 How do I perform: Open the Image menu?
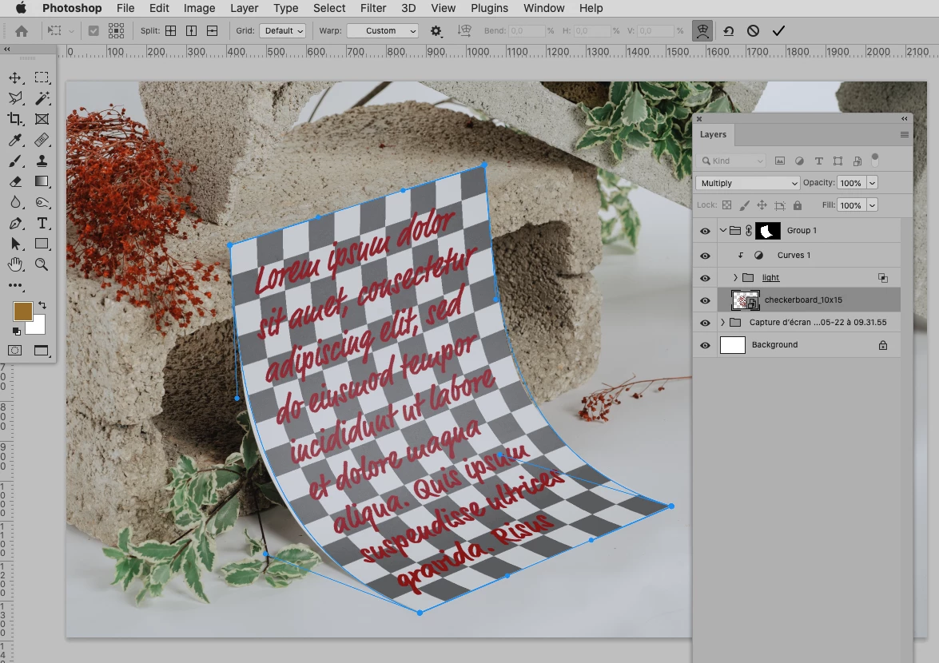200,8
